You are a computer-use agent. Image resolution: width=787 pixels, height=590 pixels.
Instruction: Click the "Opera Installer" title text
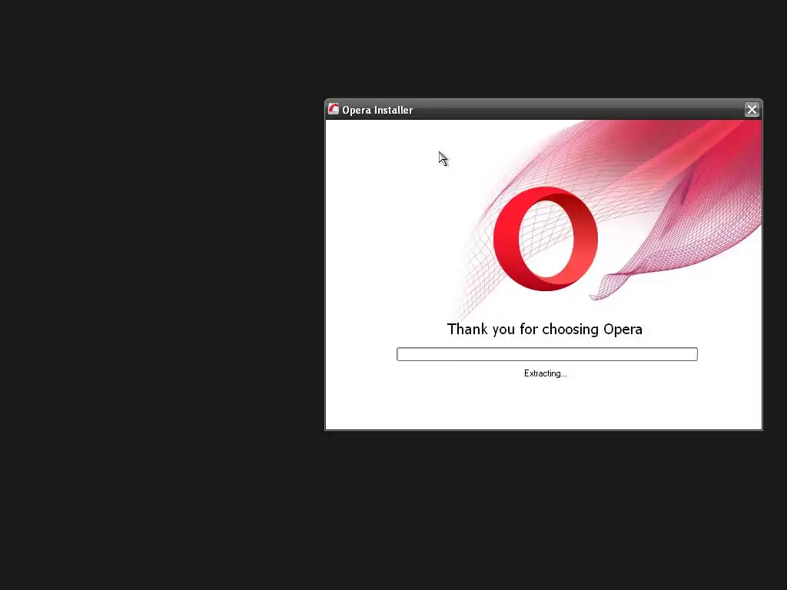pos(377,110)
